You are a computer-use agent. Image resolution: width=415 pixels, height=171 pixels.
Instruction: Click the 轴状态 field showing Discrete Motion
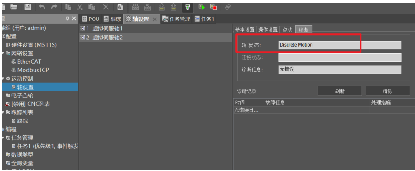[340, 45]
